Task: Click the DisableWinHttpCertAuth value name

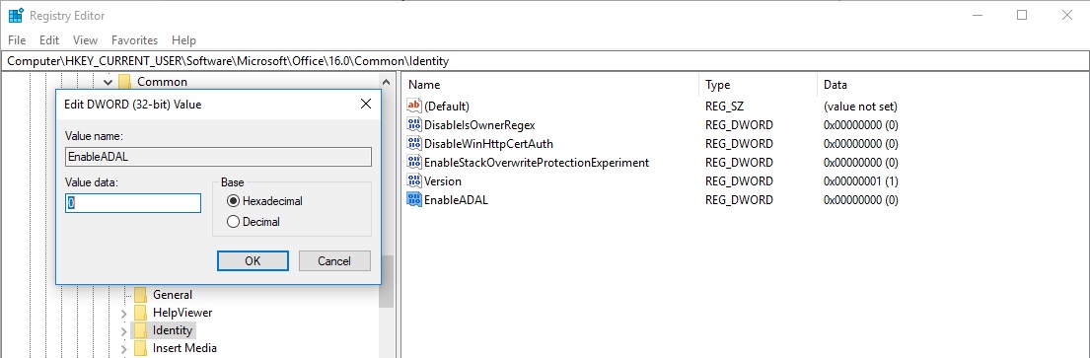Action: coord(488,144)
